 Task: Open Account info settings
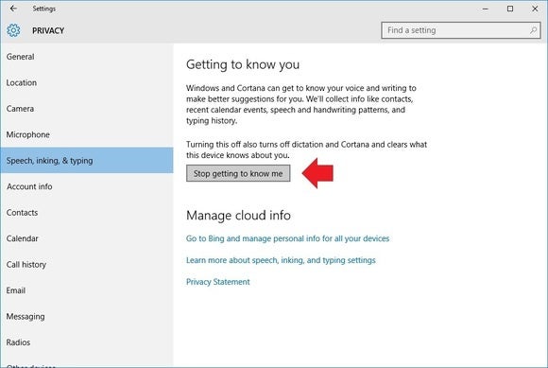pos(87,186)
